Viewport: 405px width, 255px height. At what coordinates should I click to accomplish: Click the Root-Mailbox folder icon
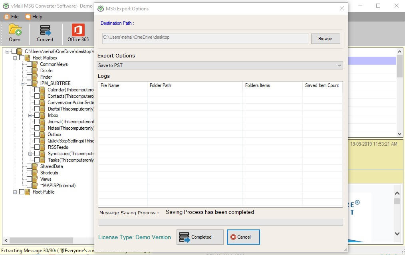[28, 58]
